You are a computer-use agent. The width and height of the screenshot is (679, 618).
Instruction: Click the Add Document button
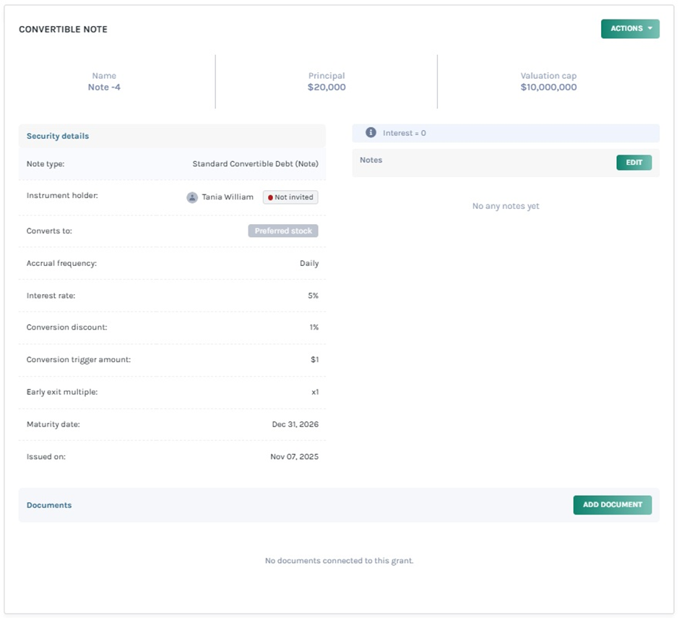612,505
